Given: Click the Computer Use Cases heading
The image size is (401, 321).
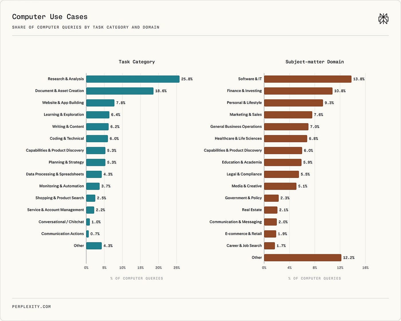Looking at the screenshot, I should pos(50,17).
